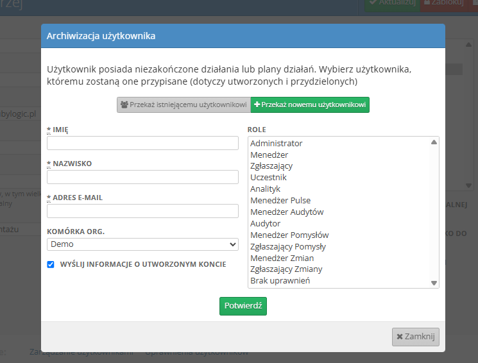Click the green Potwierdź button
Viewport: 478px width, 363px height.
click(243, 306)
